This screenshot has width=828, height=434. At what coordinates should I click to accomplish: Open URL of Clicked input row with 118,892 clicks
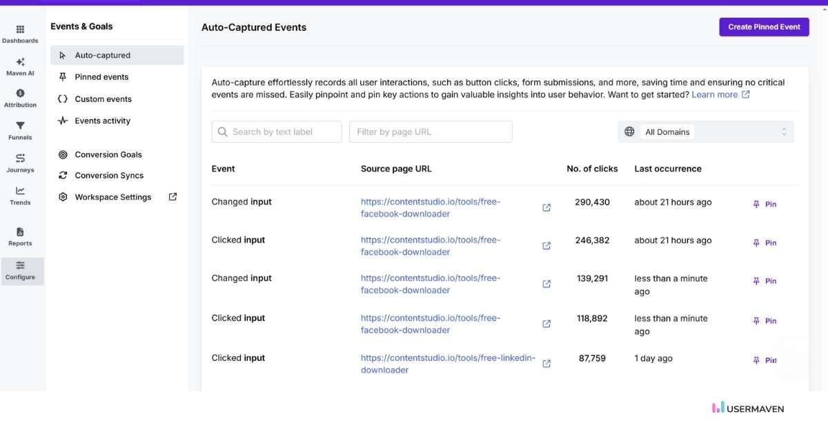[x=431, y=324]
